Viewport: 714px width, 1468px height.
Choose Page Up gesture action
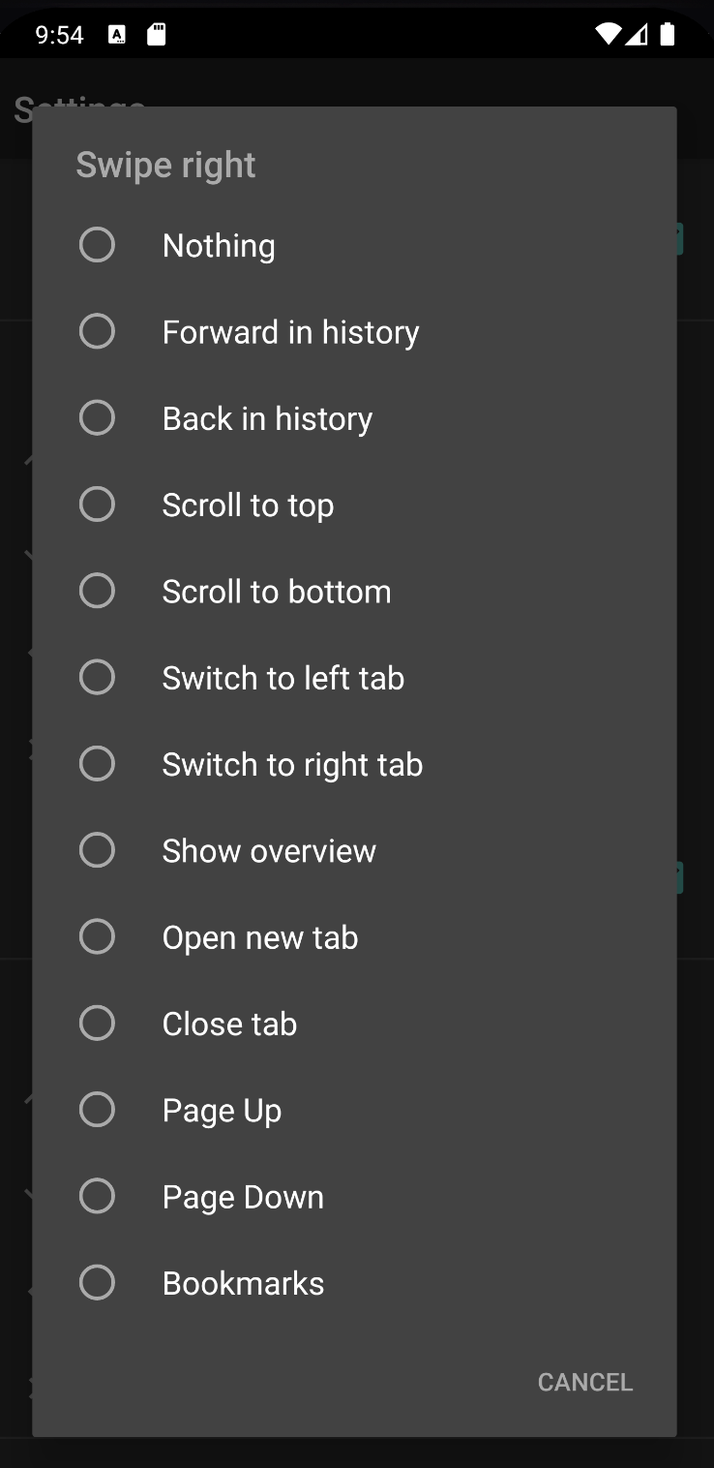pos(354,1110)
